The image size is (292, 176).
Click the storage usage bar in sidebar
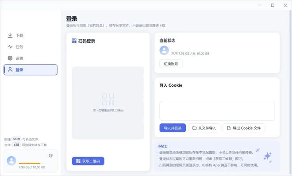[32, 163]
